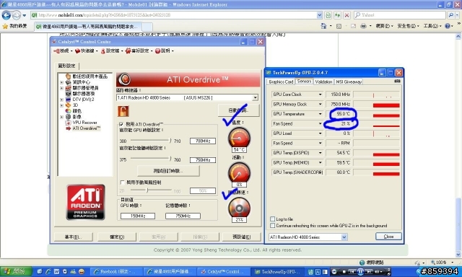Switch to the Validation tab in GPU-Z
This screenshot has height=277, width=462.
323,82
